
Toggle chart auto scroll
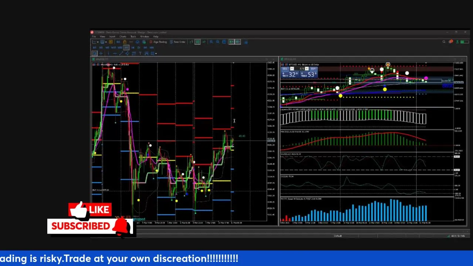pyautogui.click(x=231, y=42)
